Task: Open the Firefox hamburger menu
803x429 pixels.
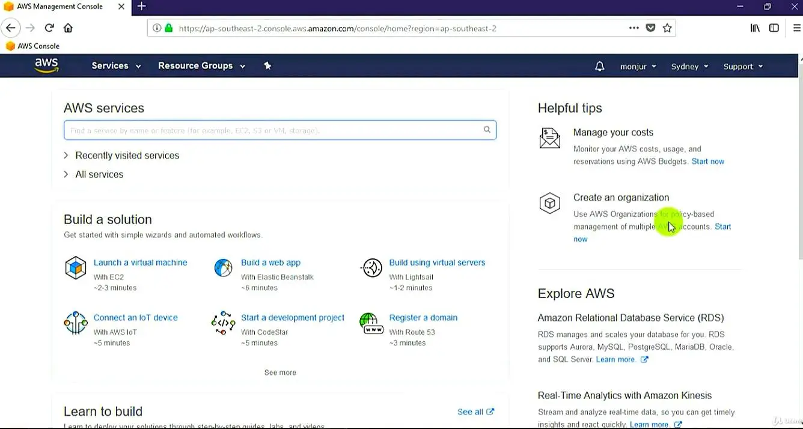Action: pyautogui.click(x=797, y=28)
